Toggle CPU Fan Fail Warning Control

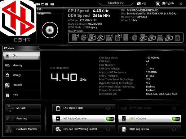tap(84, 129)
